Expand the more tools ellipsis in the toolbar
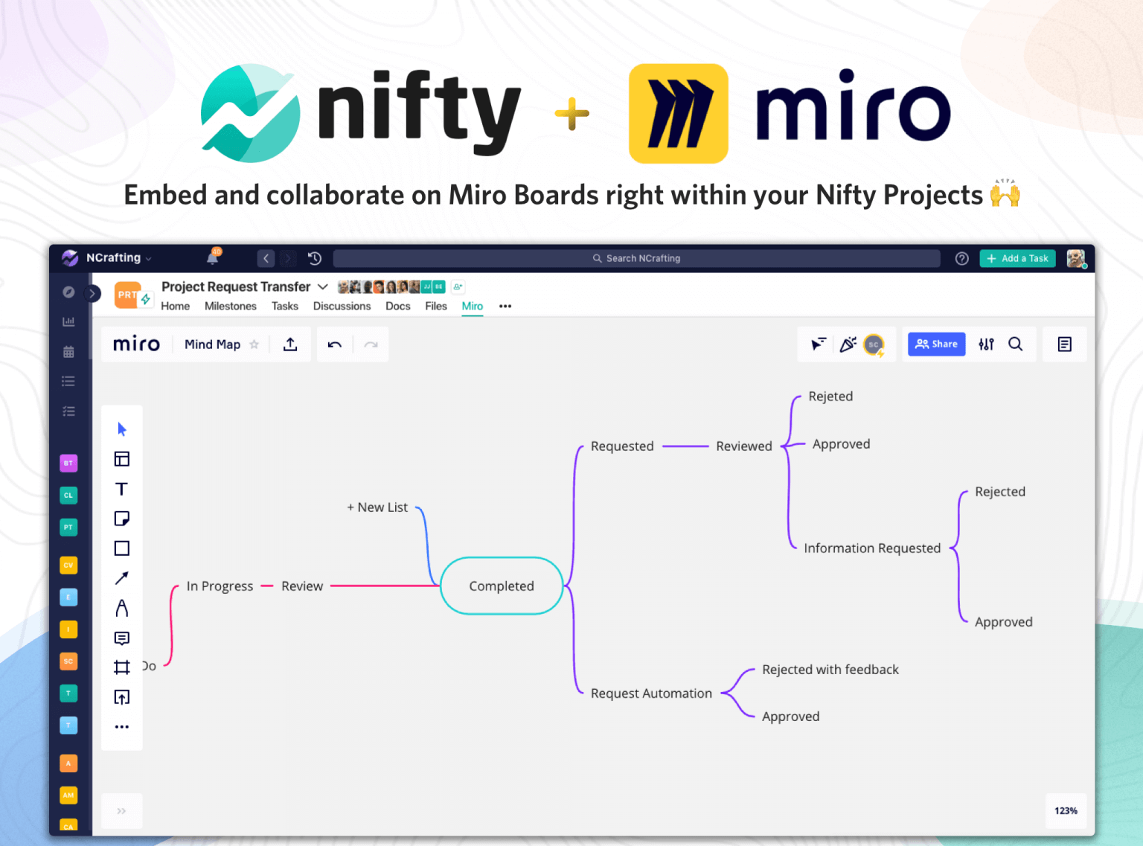 121,726
